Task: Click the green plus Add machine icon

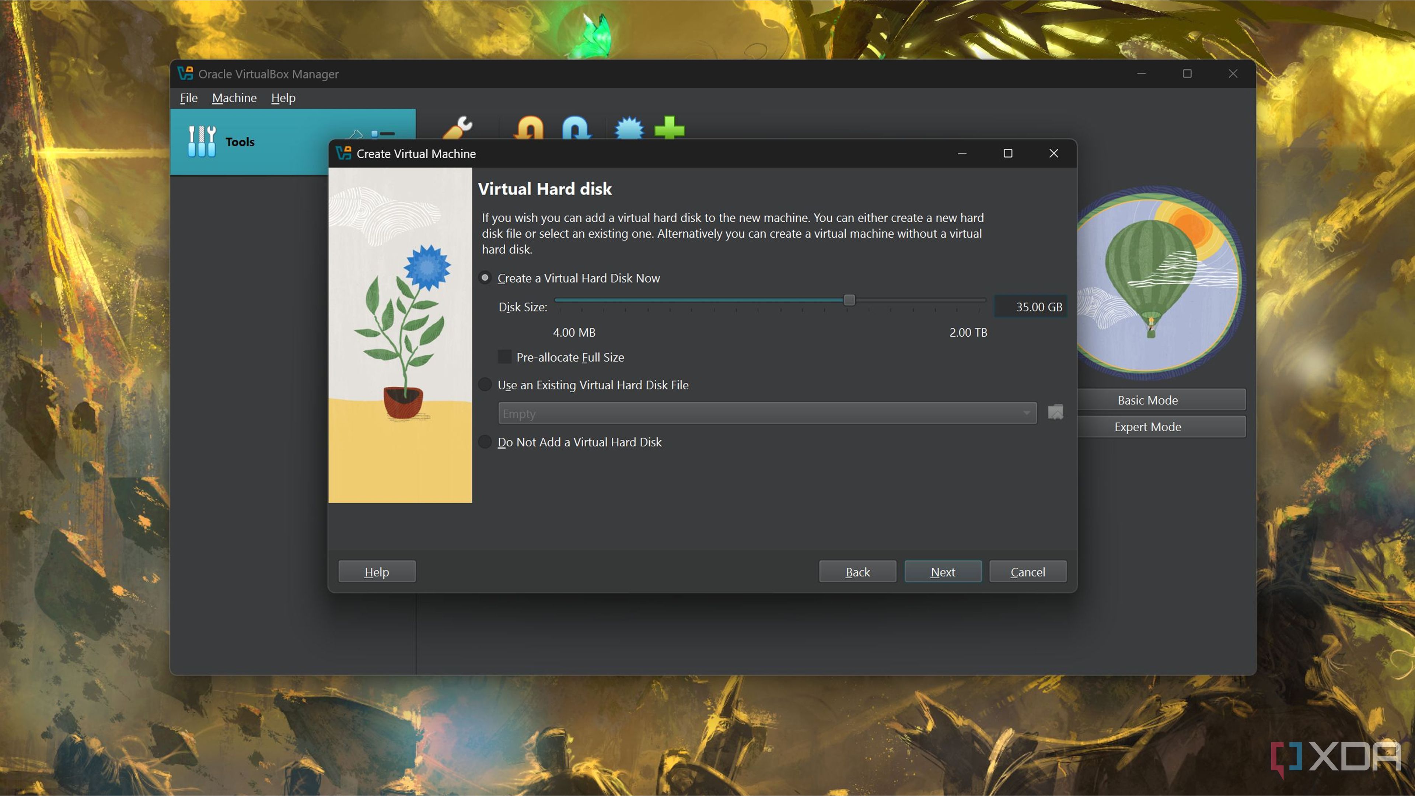Action: click(670, 128)
